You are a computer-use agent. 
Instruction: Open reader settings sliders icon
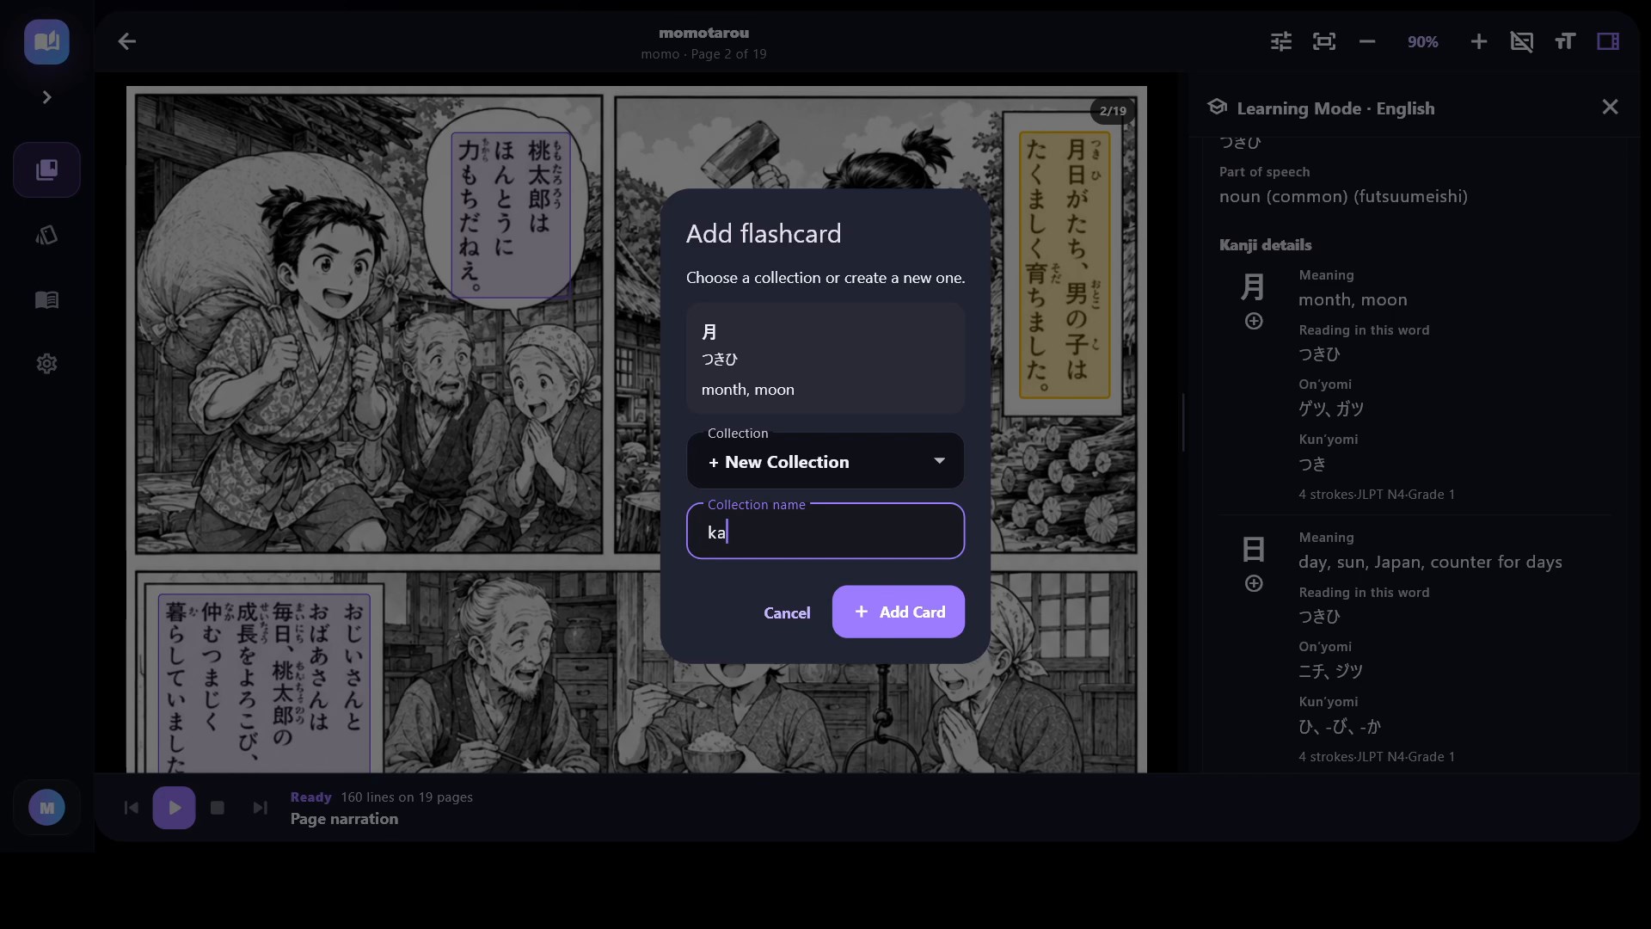[1281, 41]
